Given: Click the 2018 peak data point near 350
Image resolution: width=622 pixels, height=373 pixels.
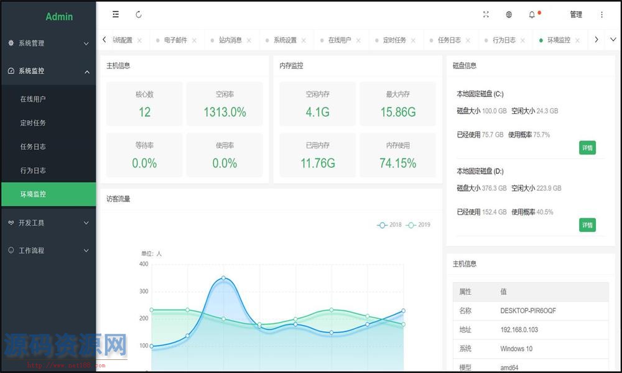Looking at the screenshot, I should [x=224, y=278].
